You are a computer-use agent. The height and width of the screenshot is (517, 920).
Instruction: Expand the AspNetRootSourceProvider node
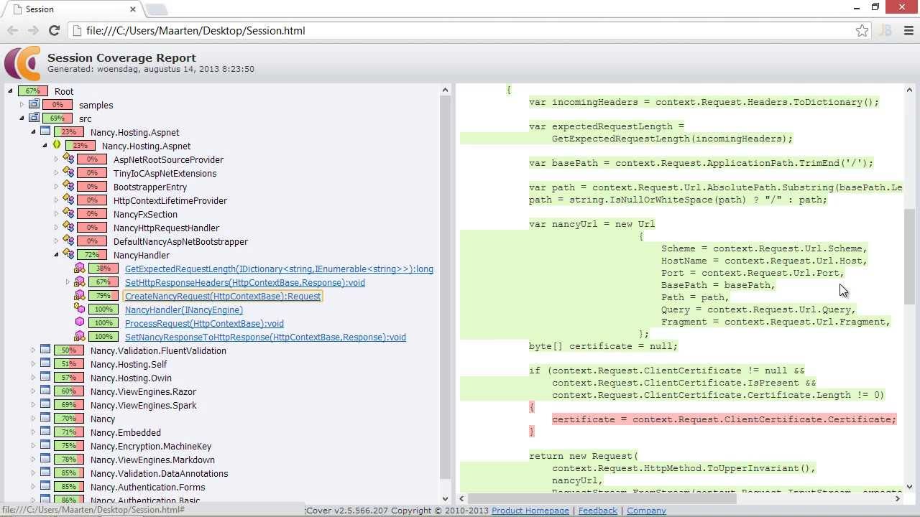(x=56, y=159)
